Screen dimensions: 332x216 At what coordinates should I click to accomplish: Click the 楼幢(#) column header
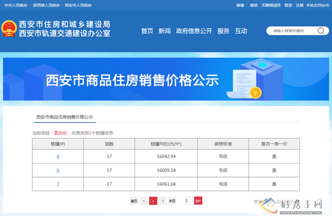pyautogui.click(x=58, y=144)
